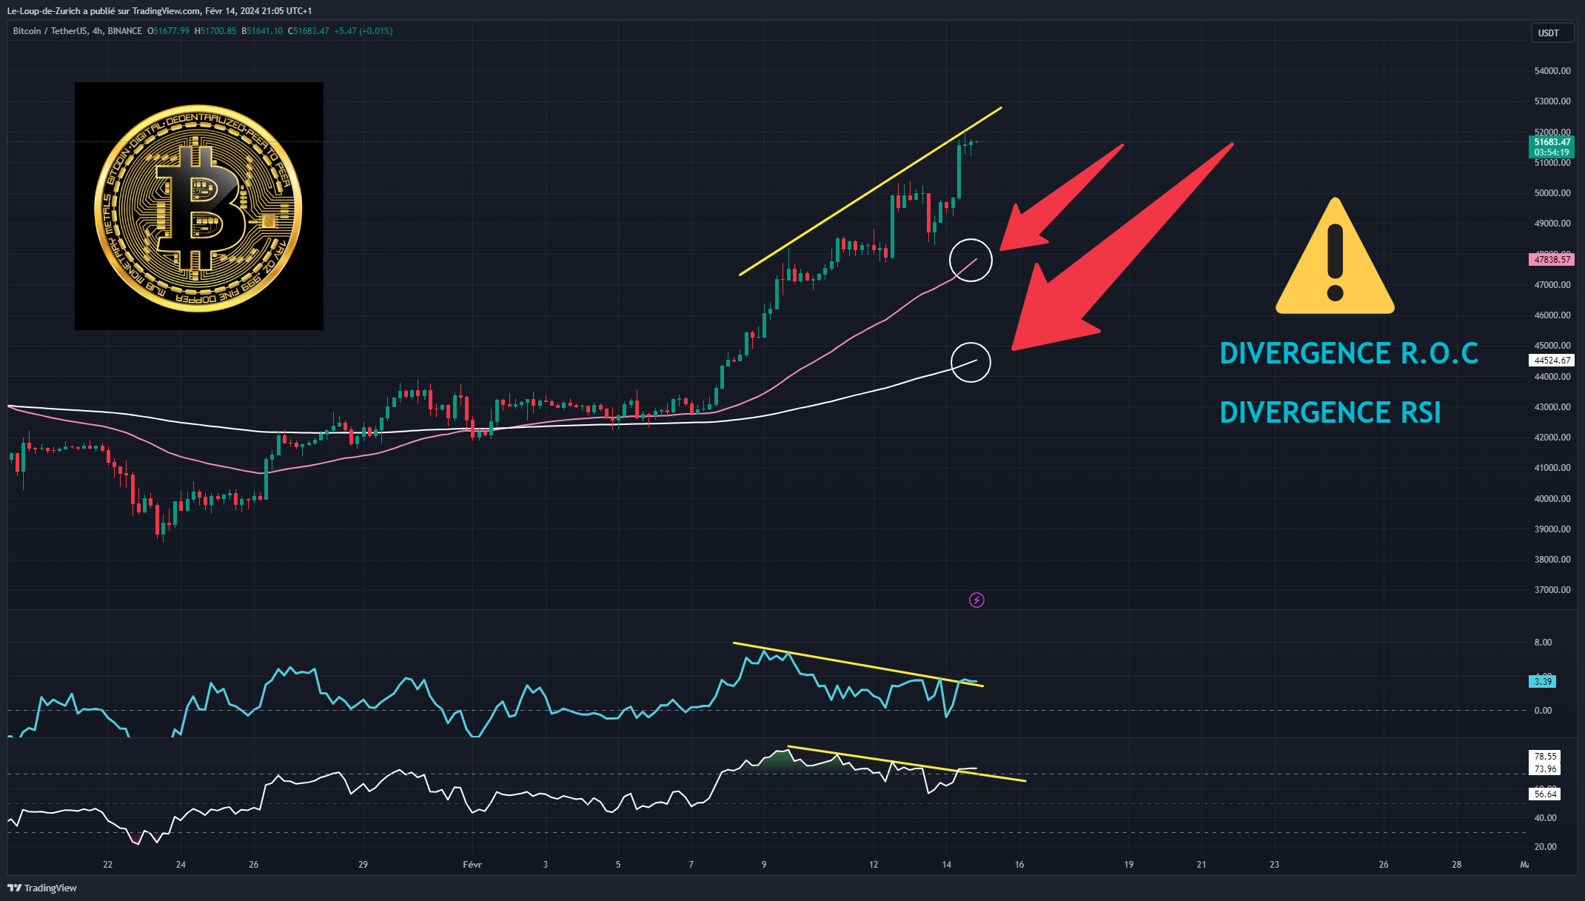The height and width of the screenshot is (901, 1585).
Task: Select the change value +5.47 (+0.01%)
Action: pos(363,31)
